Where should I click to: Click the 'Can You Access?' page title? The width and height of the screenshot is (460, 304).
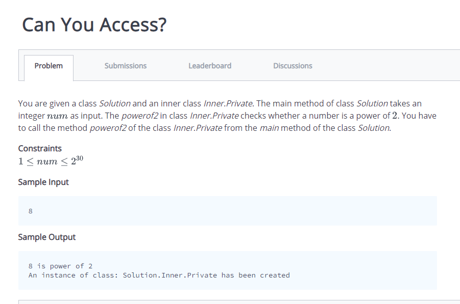94,24
